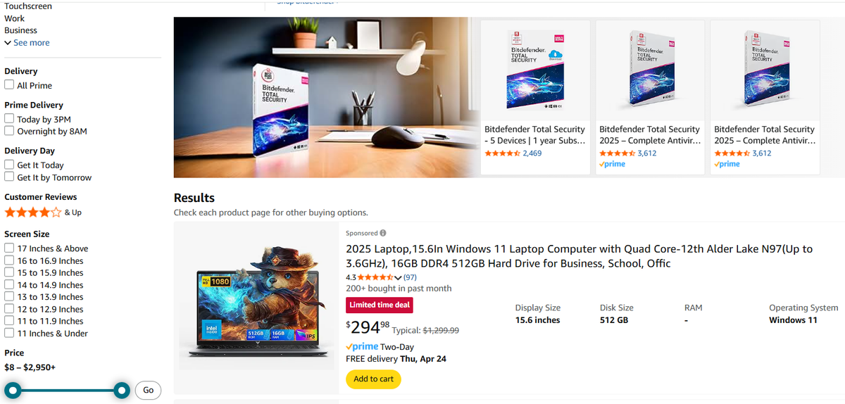Click the four-star Customer Reviews rating stars
This screenshot has width=845, height=404.
point(32,212)
